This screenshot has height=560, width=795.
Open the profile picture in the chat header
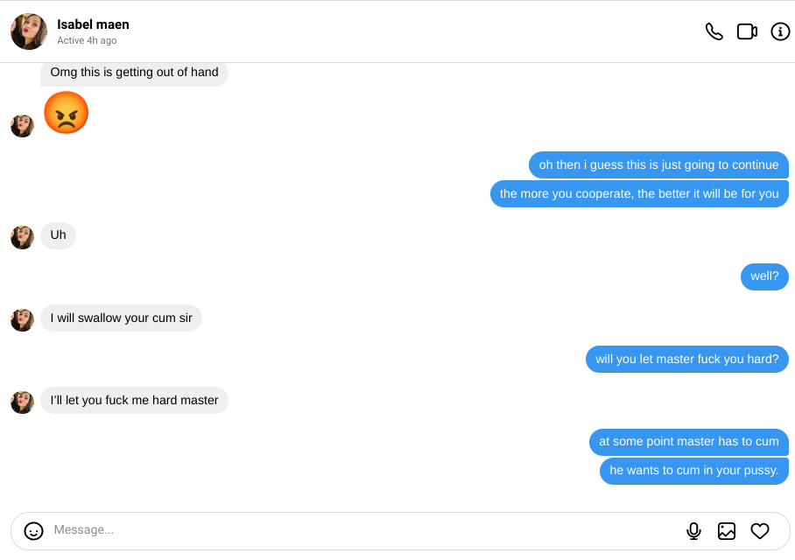(29, 31)
